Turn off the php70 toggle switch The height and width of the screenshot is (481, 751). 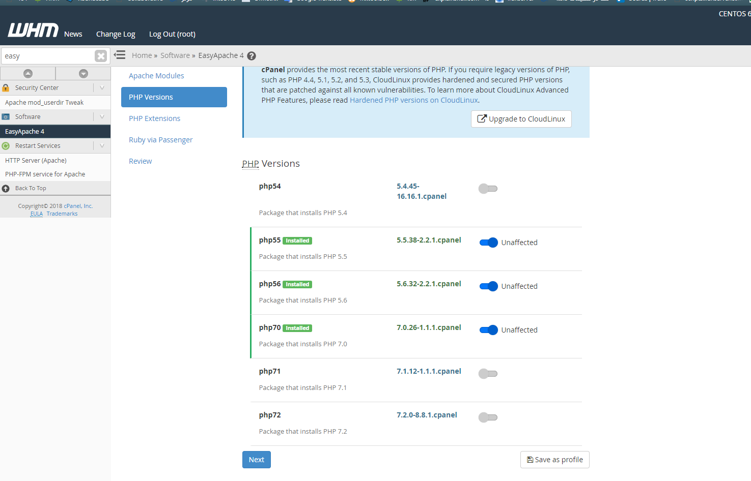point(489,330)
